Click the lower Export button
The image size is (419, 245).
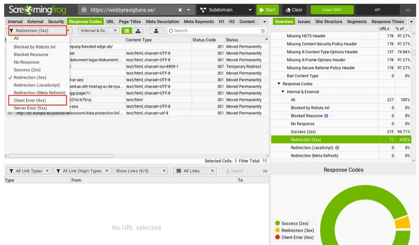pos(234,171)
